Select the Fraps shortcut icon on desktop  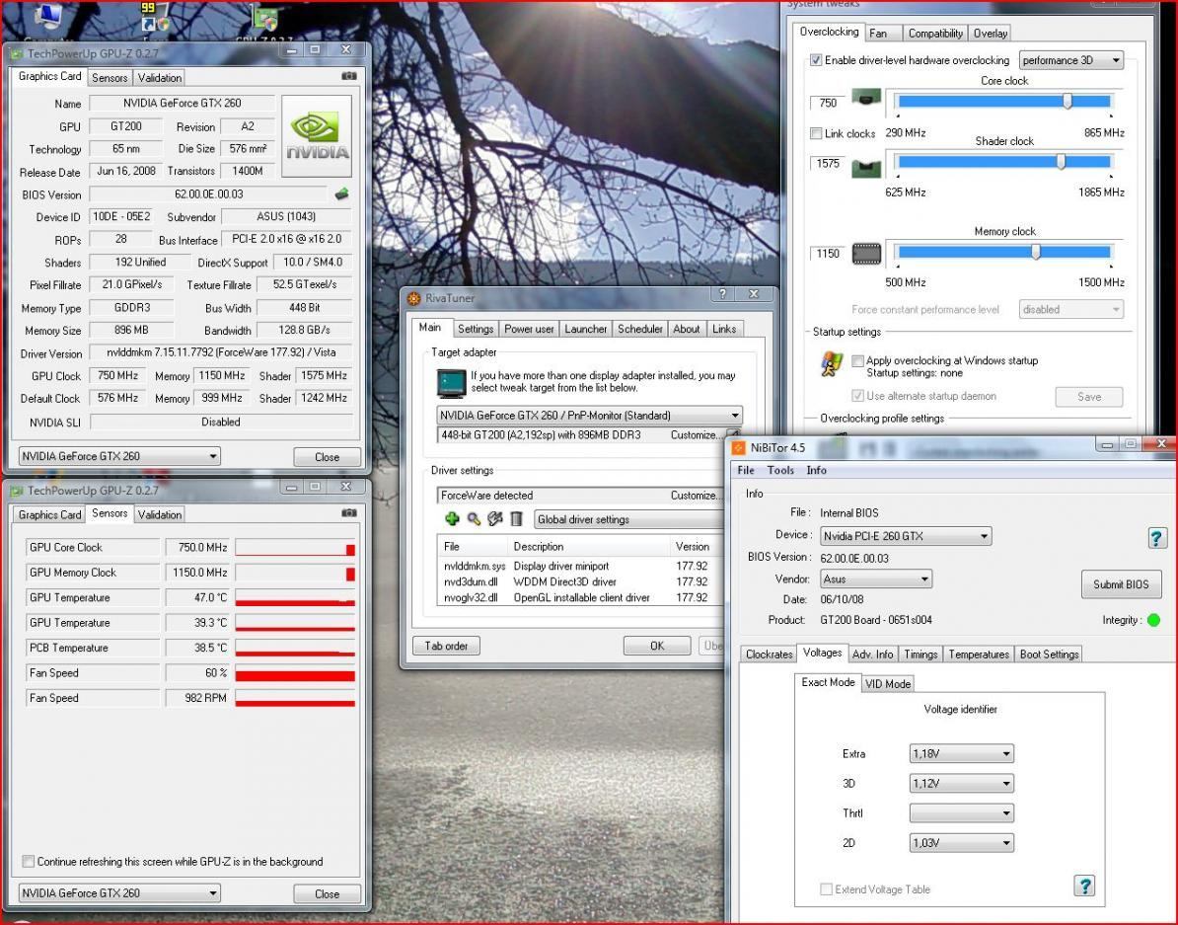point(156,17)
